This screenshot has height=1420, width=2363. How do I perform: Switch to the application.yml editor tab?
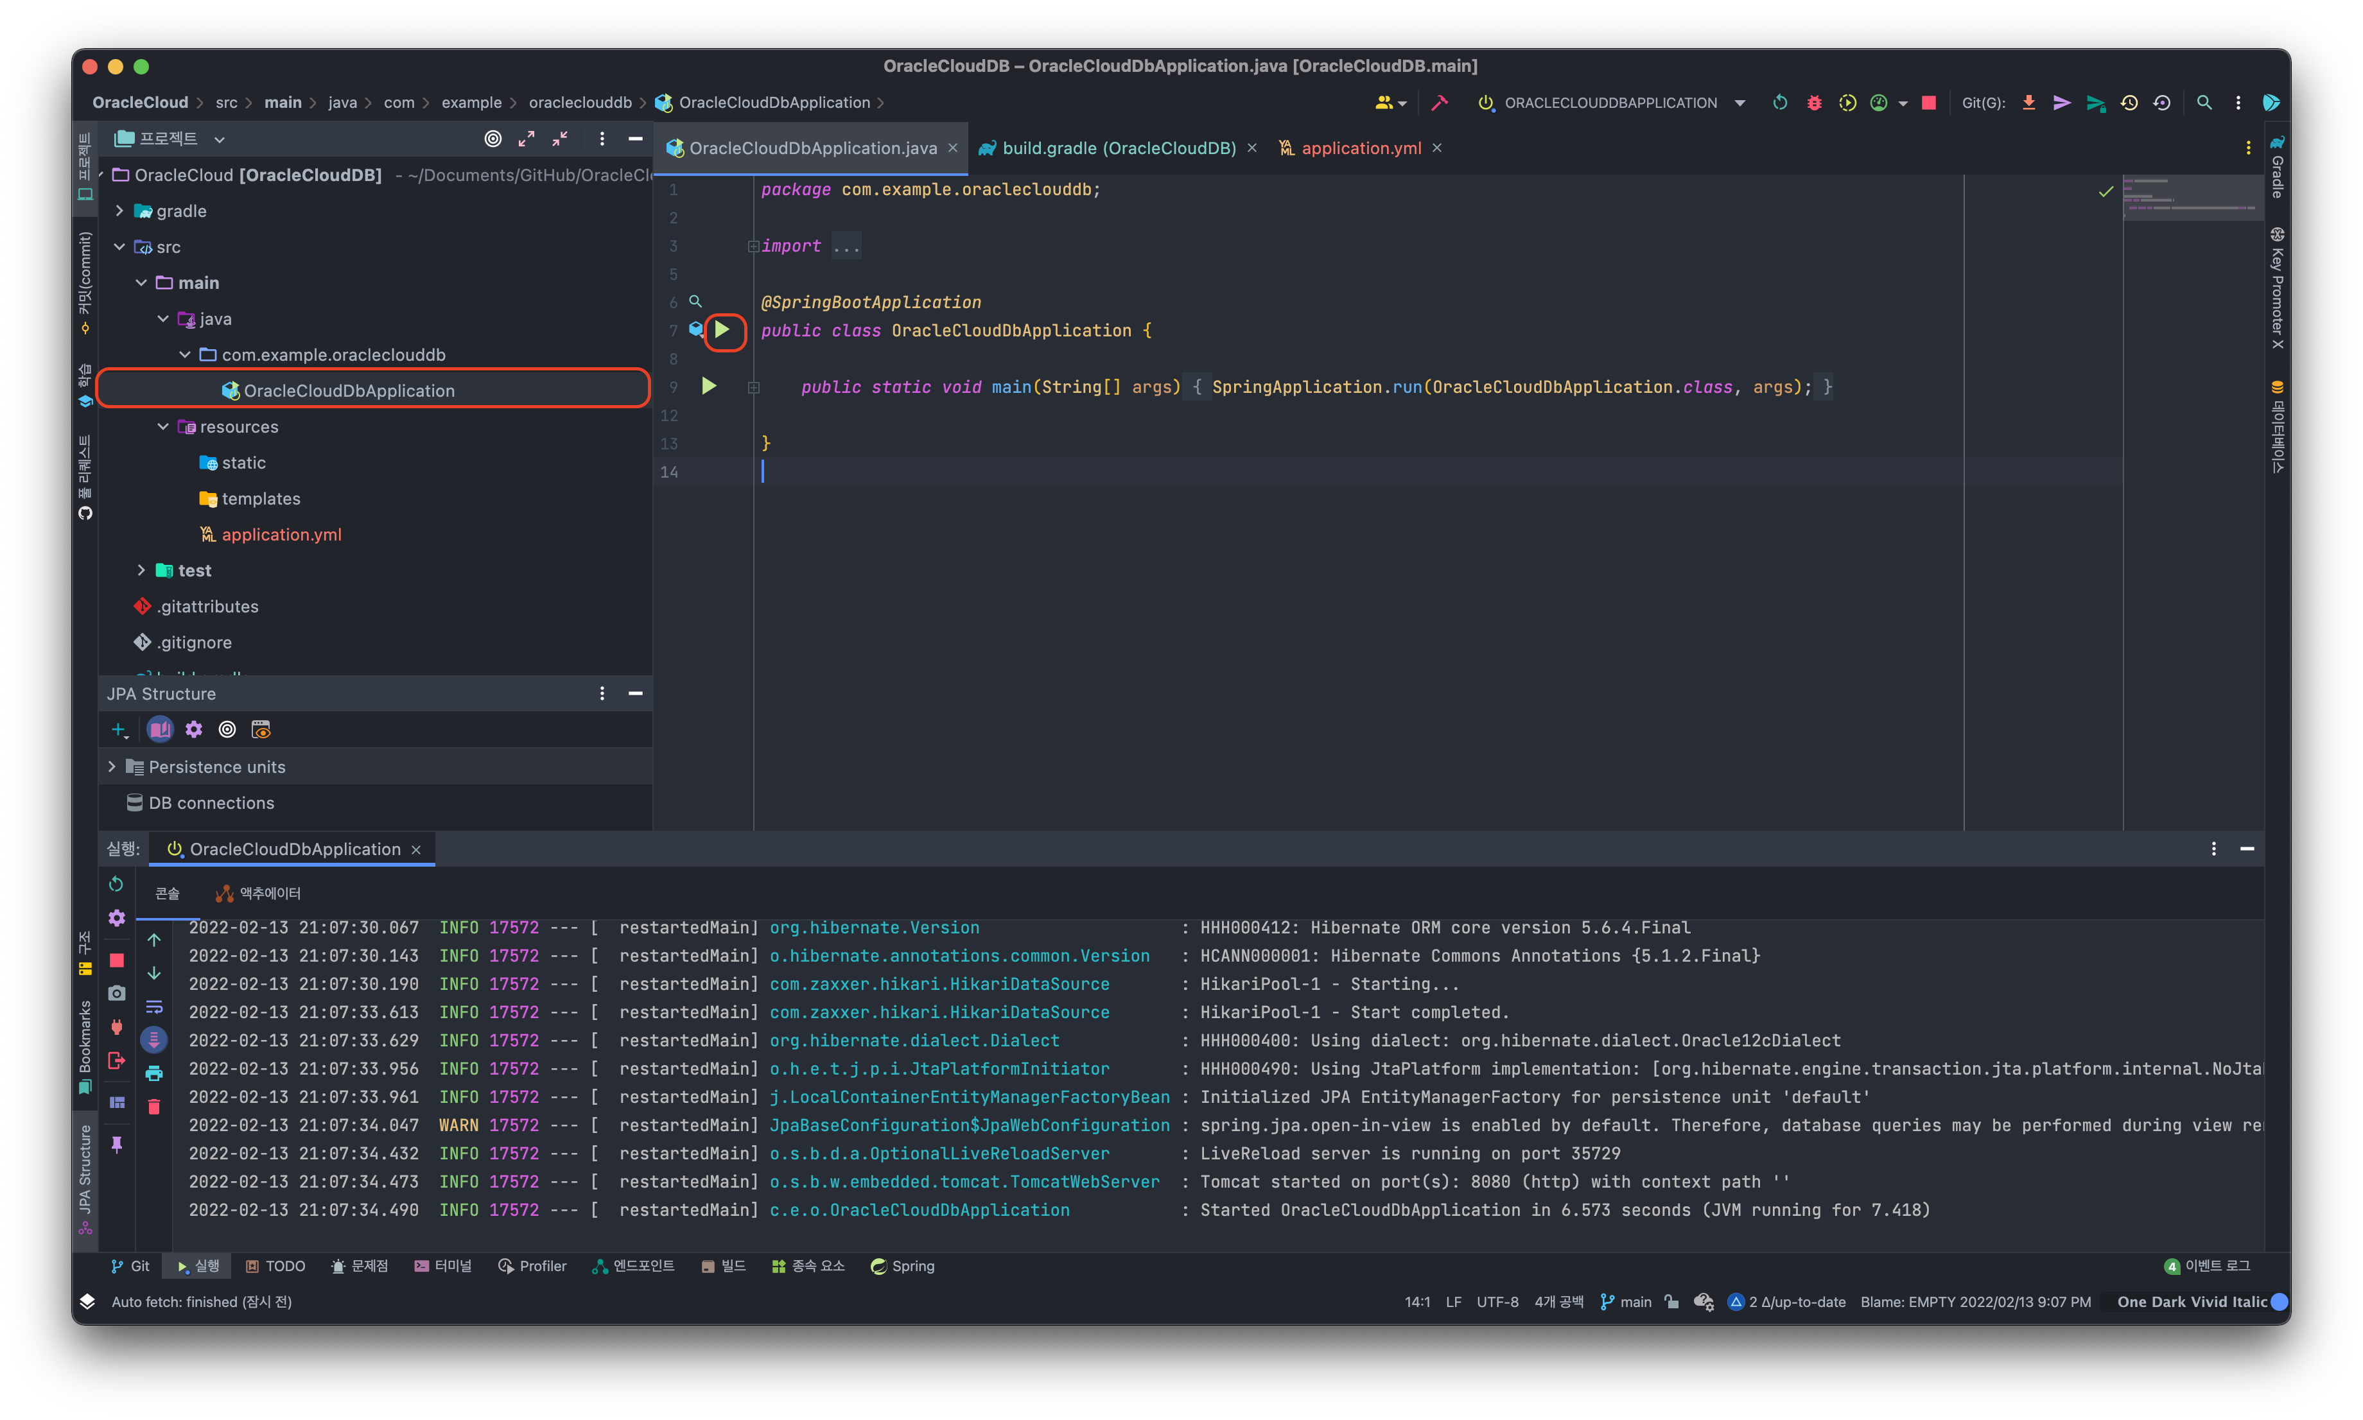pyautogui.click(x=1360, y=148)
